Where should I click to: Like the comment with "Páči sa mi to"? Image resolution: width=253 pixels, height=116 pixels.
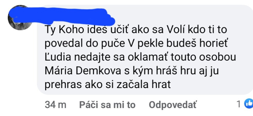click(107, 105)
